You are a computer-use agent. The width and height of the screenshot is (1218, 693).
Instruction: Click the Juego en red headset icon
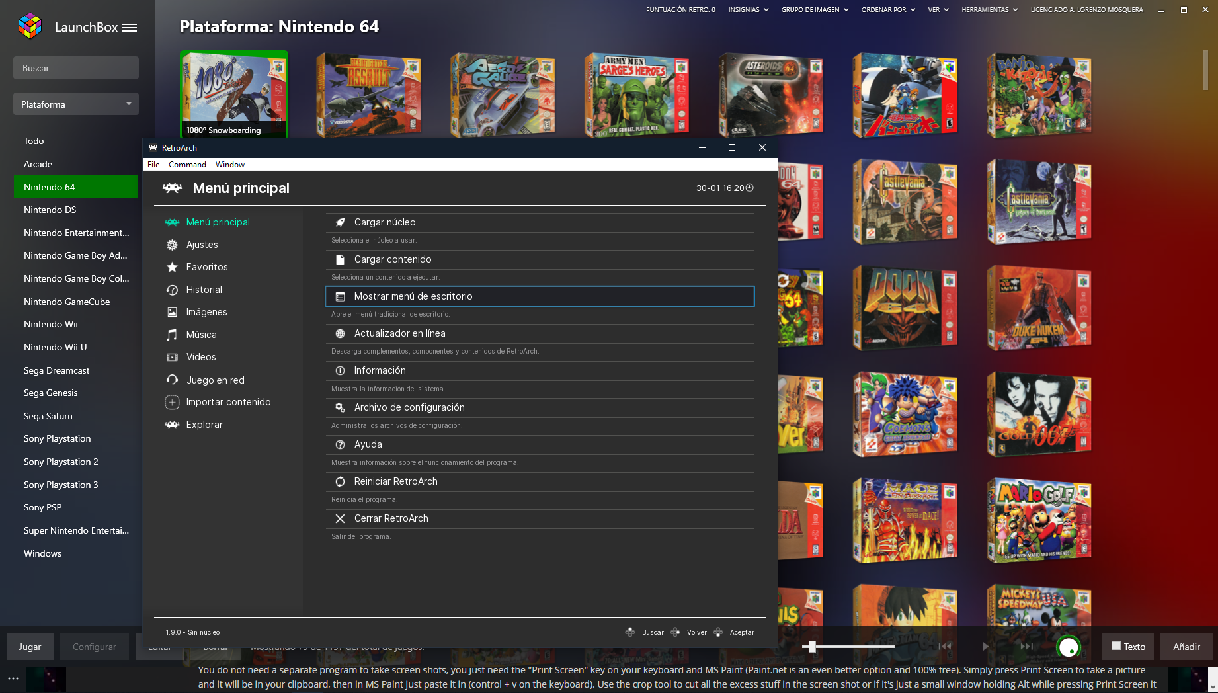pos(172,380)
